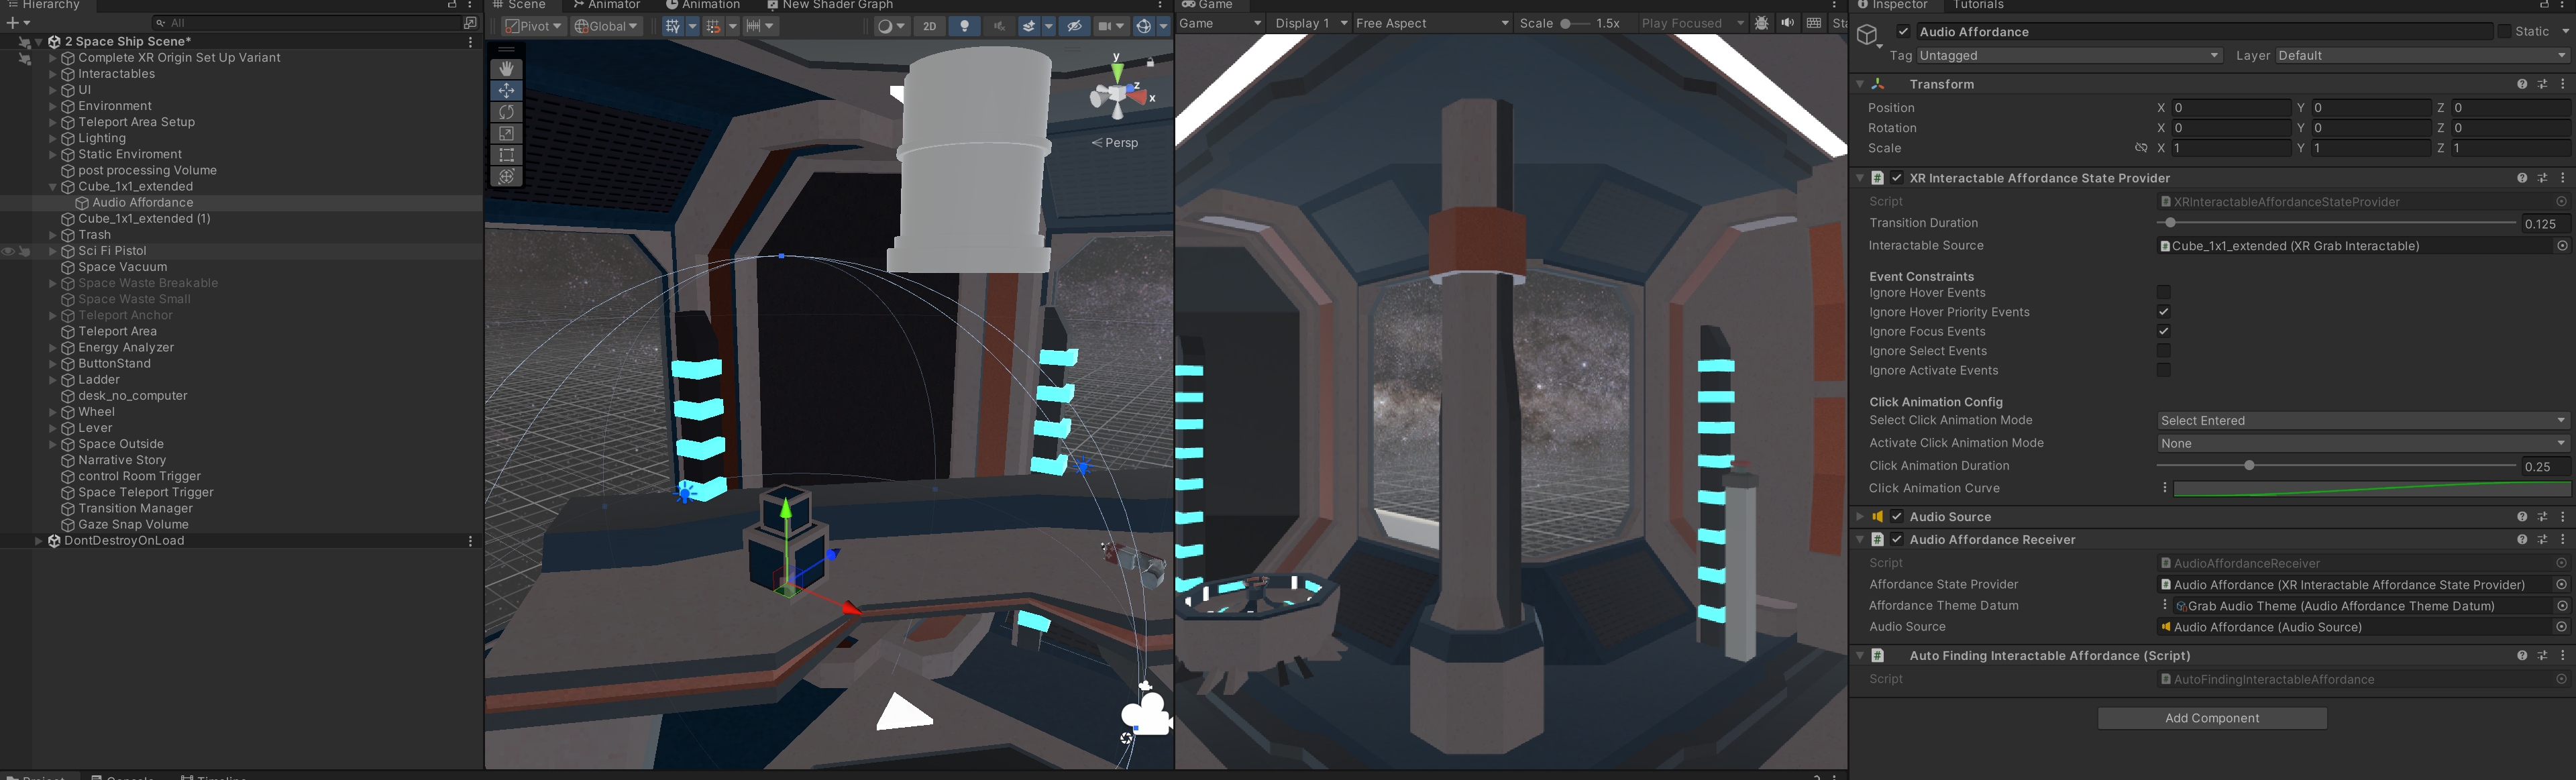Adjust the Click Animation Duration slider
Screen dimensions: 2576x780
click(x=2249, y=466)
